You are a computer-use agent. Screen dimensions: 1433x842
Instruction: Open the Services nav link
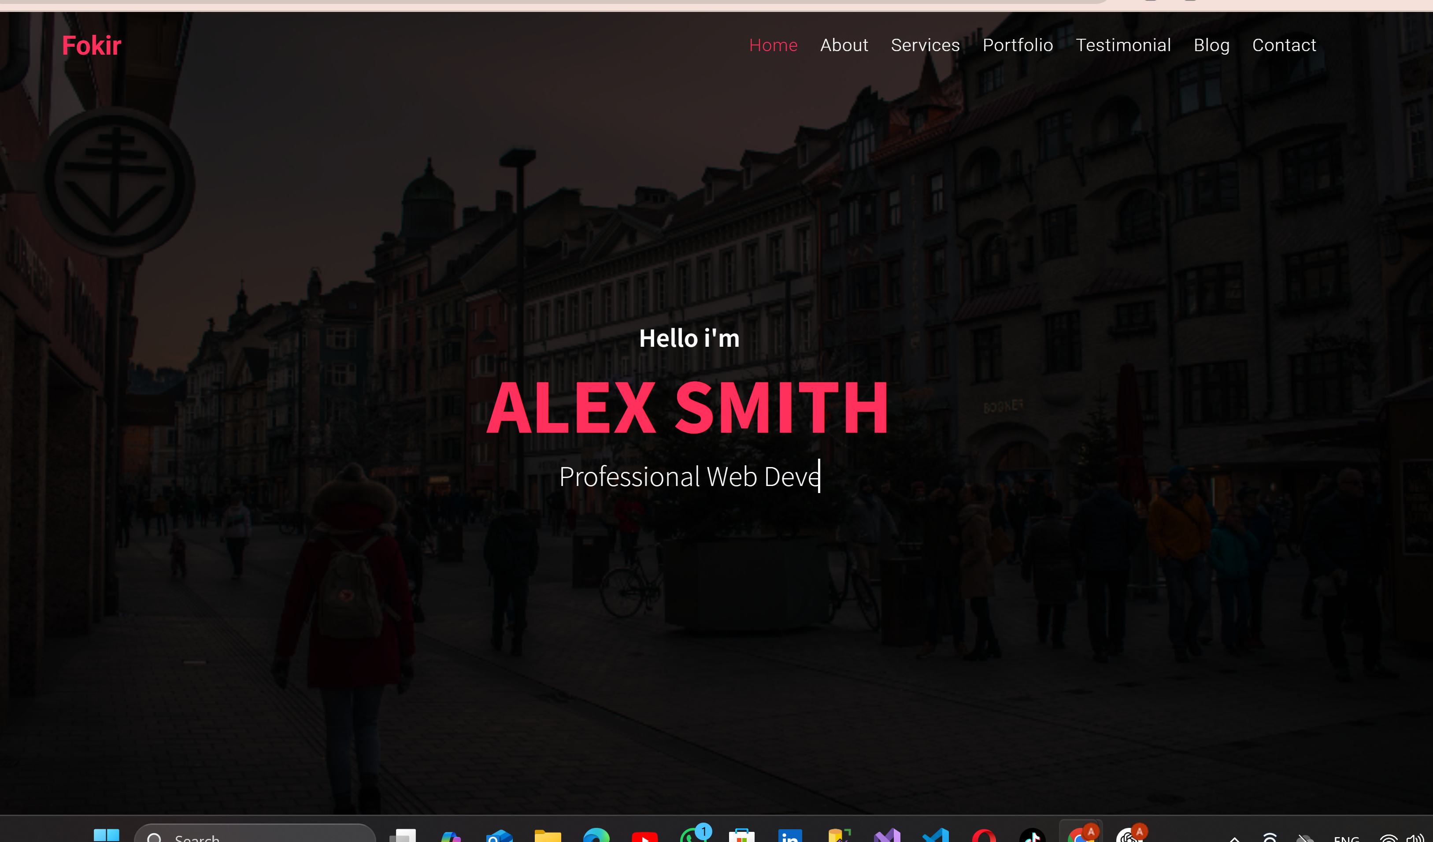tap(925, 45)
